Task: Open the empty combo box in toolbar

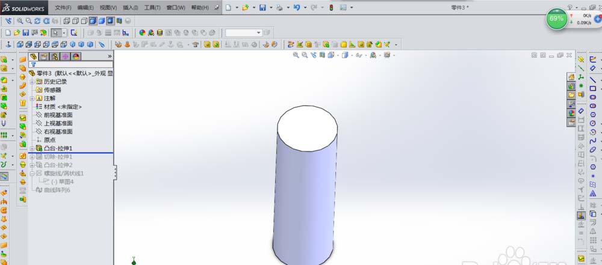Action: pos(243,32)
